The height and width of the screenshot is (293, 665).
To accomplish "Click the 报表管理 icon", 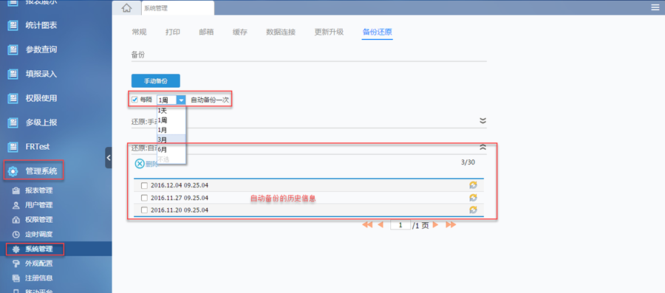I will (x=16, y=190).
